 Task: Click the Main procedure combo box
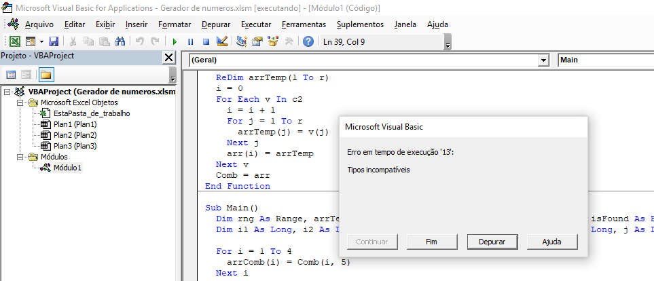(x=606, y=60)
